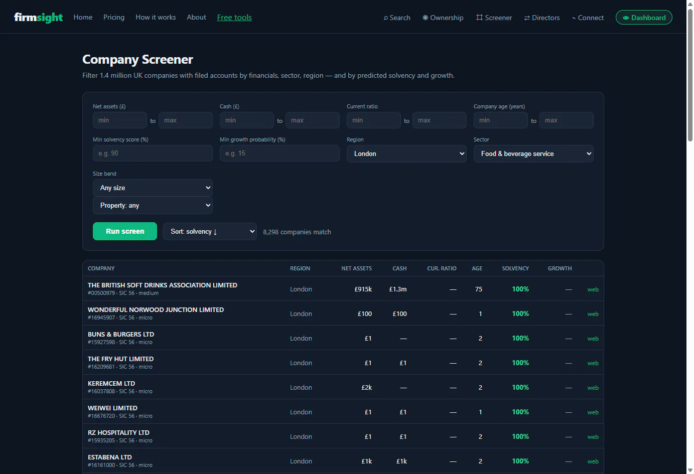The height and width of the screenshot is (474, 694).
Task: Open KEREMCEM LTD company
Action: click(111, 383)
